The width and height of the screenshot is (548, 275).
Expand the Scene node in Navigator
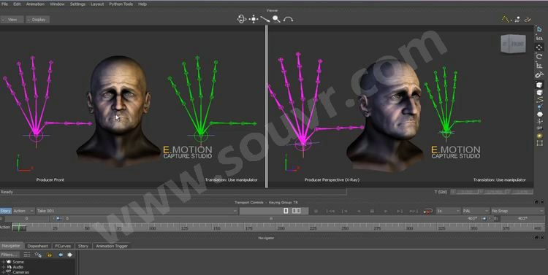click(3, 262)
